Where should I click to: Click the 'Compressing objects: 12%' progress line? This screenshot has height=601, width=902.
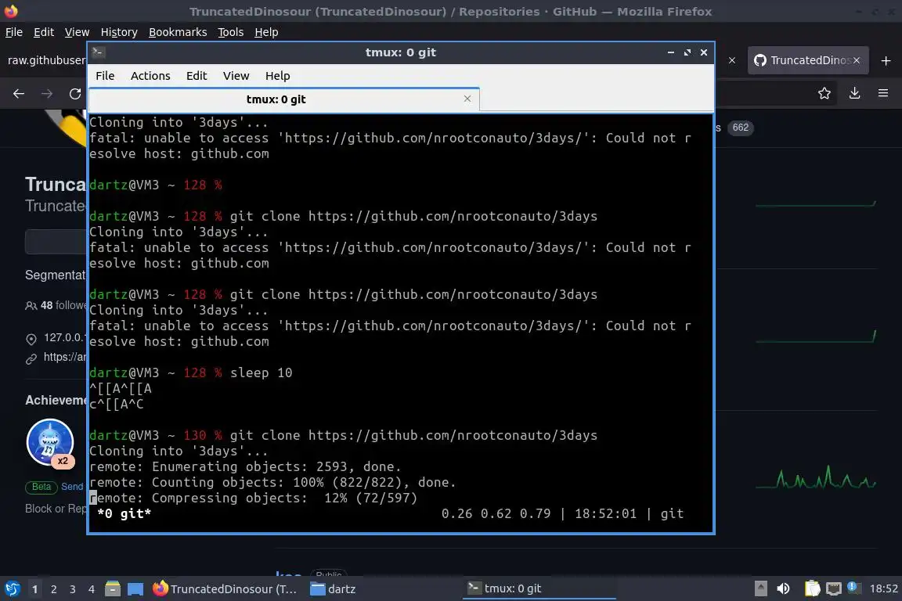254,498
